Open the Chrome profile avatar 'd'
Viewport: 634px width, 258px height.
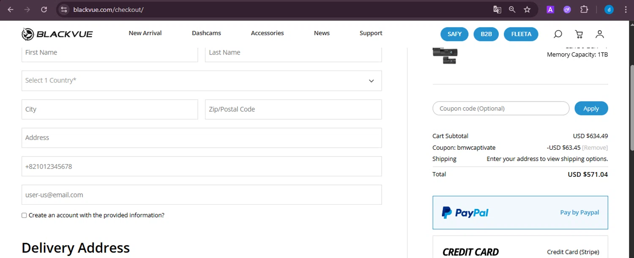pos(609,9)
